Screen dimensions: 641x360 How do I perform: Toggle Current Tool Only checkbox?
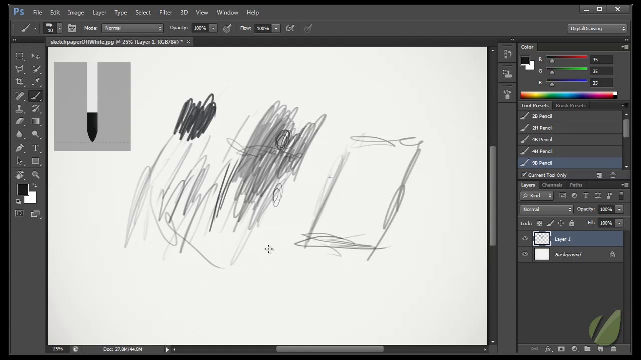(524, 175)
